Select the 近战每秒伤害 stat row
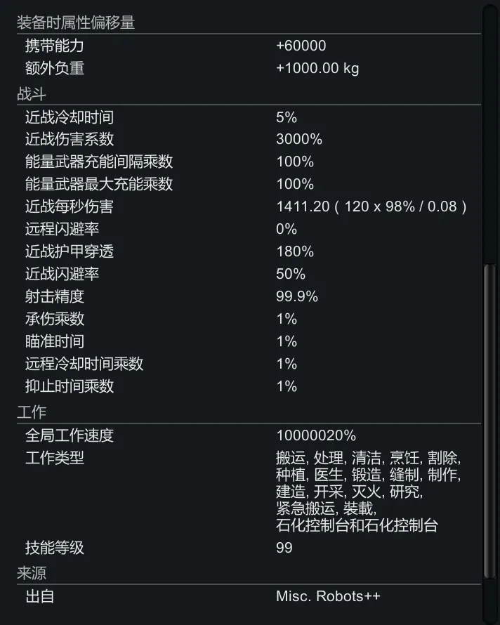The image size is (500, 625). [x=246, y=206]
